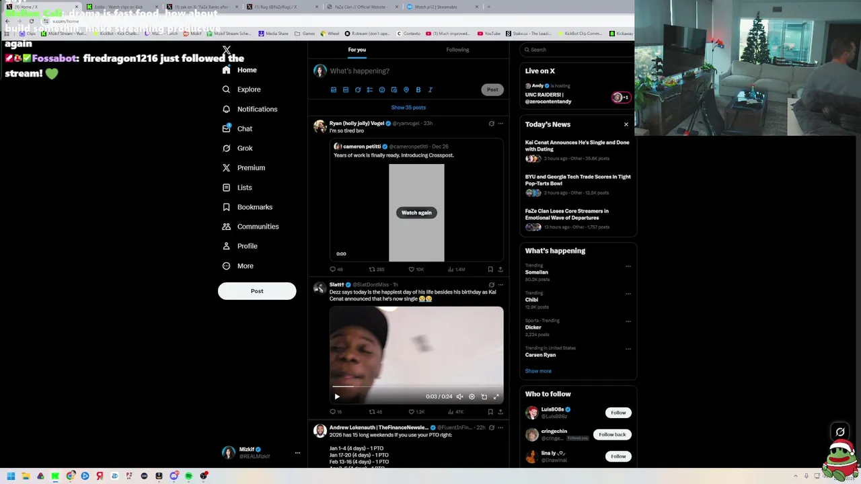Close the Today's News panel
This screenshot has width=861, height=484.
[626, 124]
